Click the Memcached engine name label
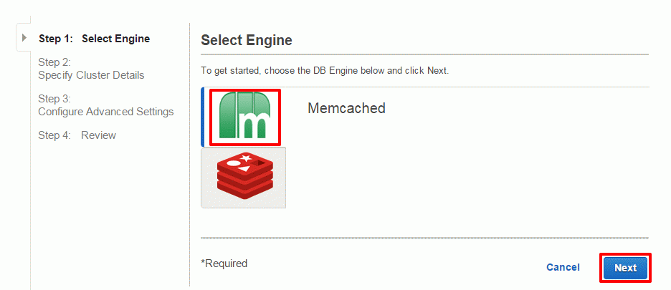671x290 pixels. coord(346,108)
